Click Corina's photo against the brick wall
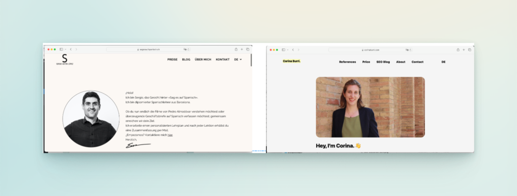Image resolution: width=517 pixels, height=196 pixels. (x=370, y=107)
